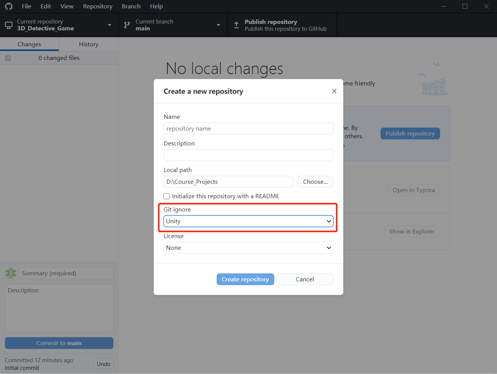Cancel the new repository dialog
Viewport: 497px width, 374px height.
[x=305, y=279]
